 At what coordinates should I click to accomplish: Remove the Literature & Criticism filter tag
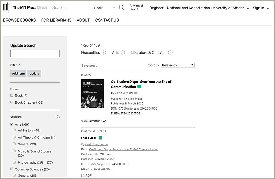point(170,53)
